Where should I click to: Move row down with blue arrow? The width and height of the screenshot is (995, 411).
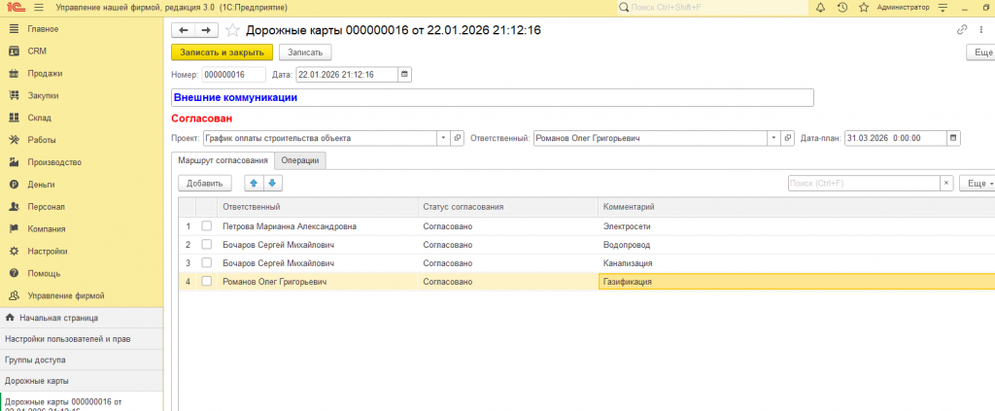tap(273, 184)
